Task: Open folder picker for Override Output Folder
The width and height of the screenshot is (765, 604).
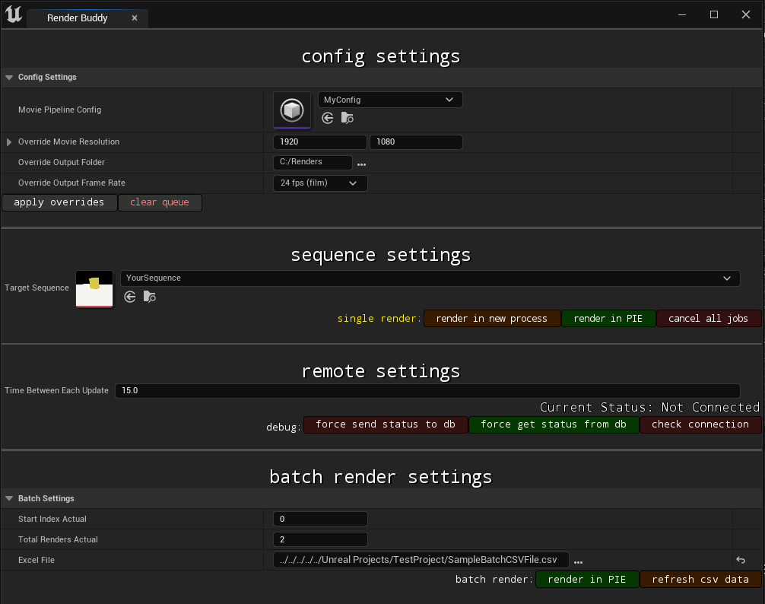Action: pos(361,164)
